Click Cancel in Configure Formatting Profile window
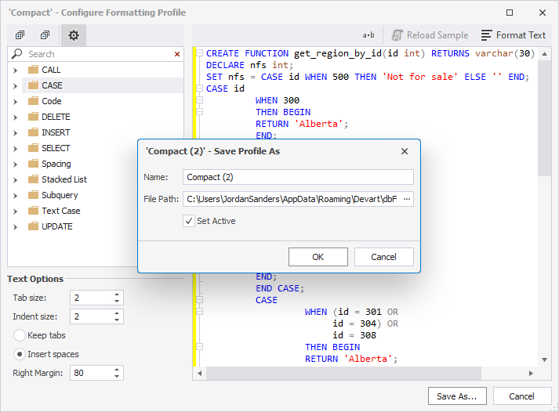 click(521, 396)
